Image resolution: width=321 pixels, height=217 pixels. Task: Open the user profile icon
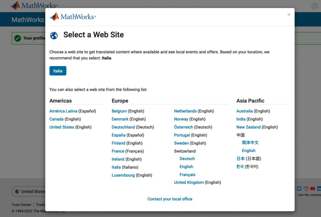click(314, 6)
